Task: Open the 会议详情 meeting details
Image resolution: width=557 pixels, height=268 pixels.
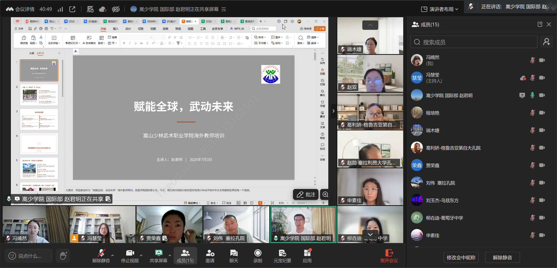Action: coord(20,9)
